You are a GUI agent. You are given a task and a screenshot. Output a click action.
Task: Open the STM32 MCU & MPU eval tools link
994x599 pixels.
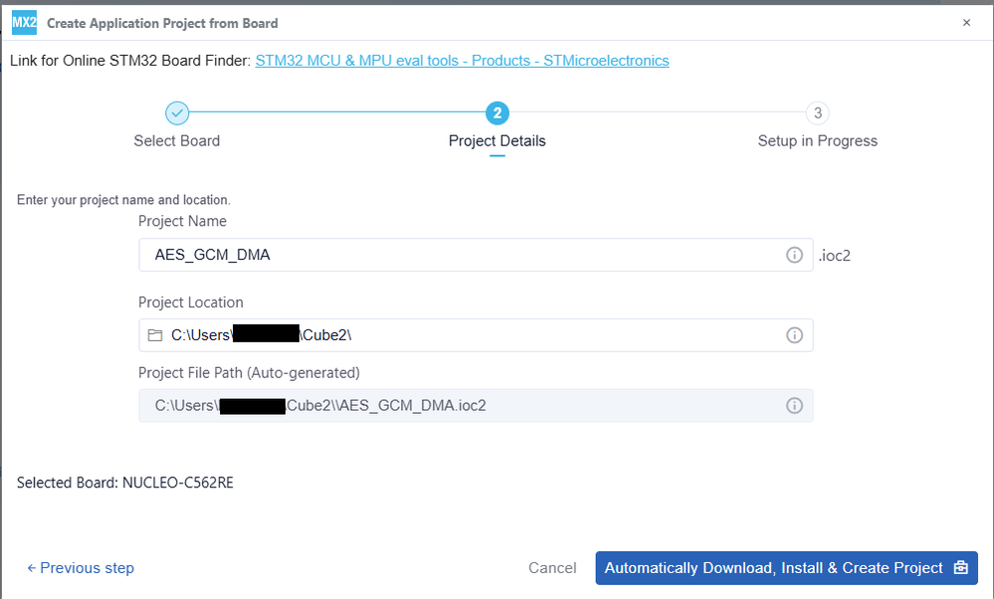click(x=462, y=61)
